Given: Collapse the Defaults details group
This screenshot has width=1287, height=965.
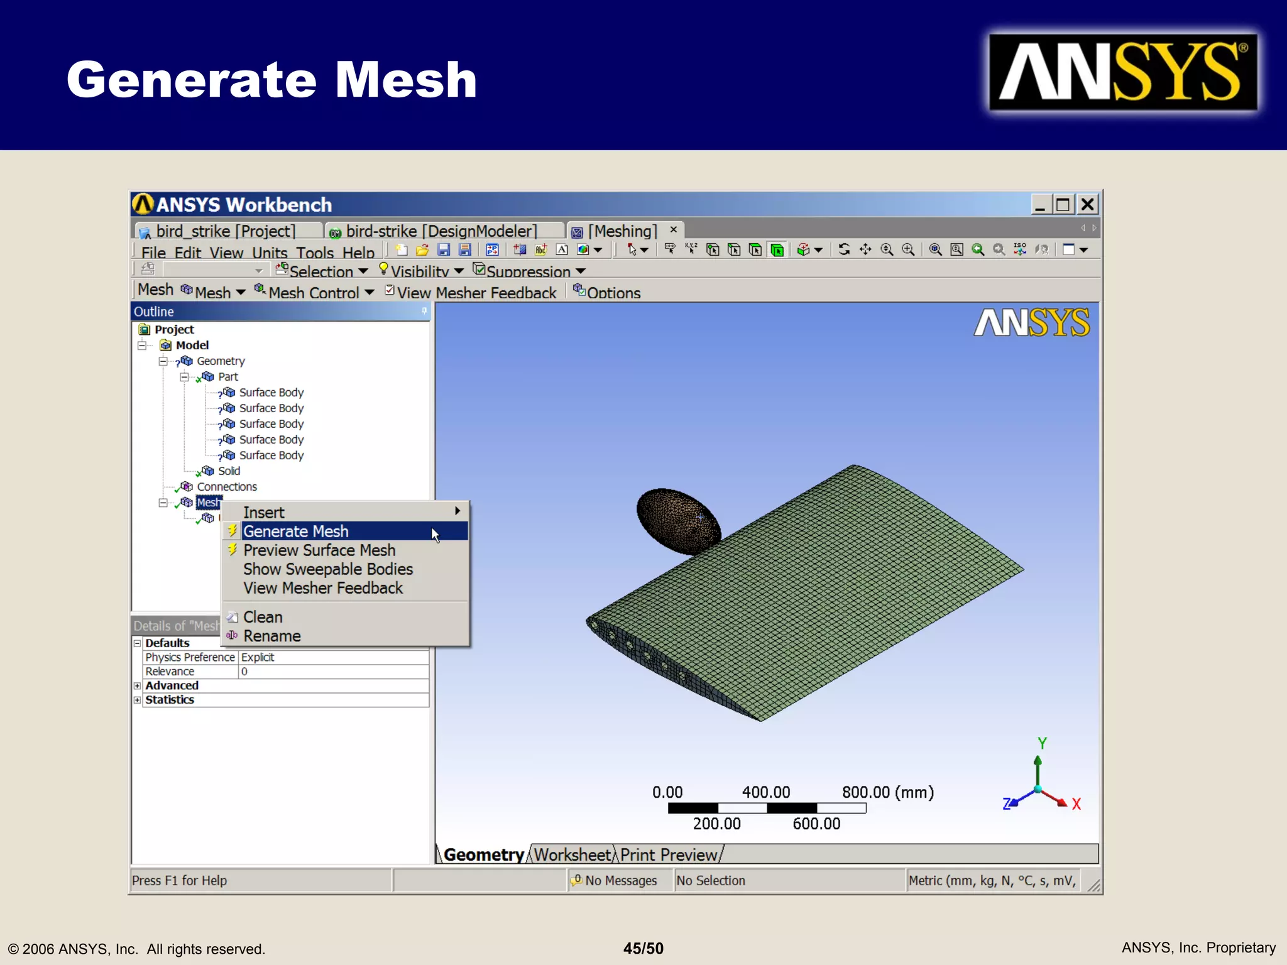Looking at the screenshot, I should pyautogui.click(x=137, y=643).
